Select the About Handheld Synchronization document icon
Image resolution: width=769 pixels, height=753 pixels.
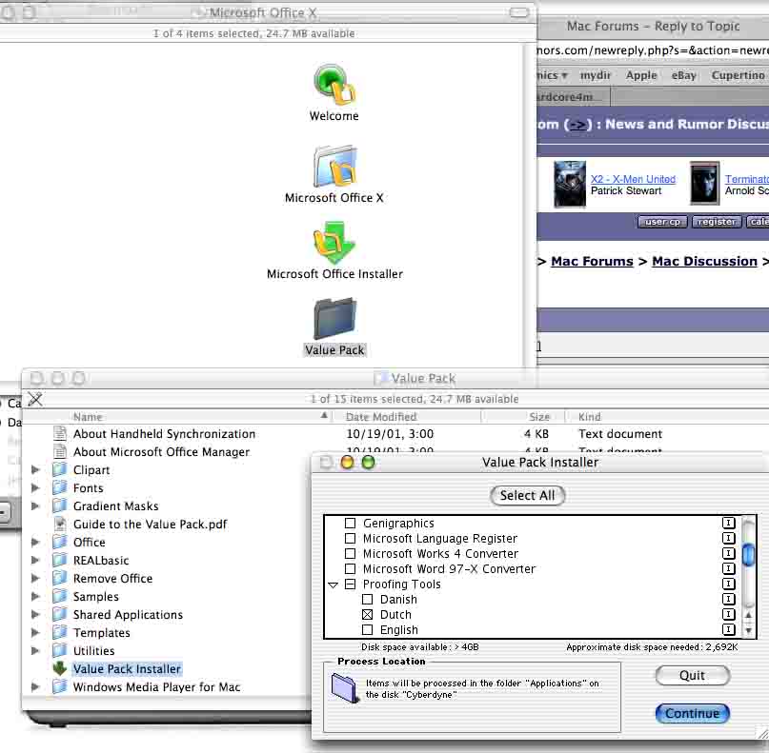point(60,433)
